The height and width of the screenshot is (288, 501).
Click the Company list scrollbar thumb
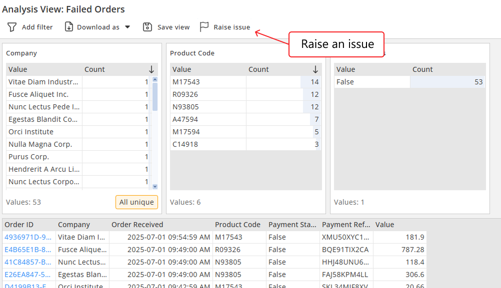(x=155, y=97)
